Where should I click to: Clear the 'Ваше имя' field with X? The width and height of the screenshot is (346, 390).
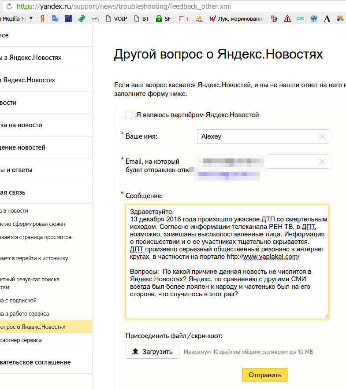coord(322,136)
